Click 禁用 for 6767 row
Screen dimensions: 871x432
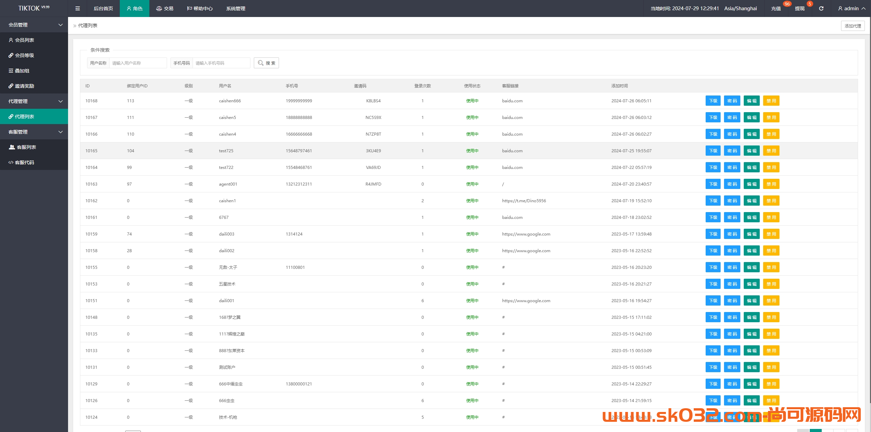[771, 217]
